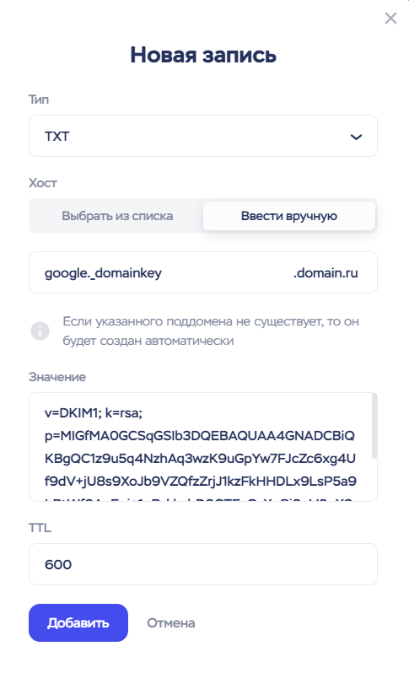409x673 pixels.
Task: Expand the Тип dropdown chevron arrow
Action: 356,137
